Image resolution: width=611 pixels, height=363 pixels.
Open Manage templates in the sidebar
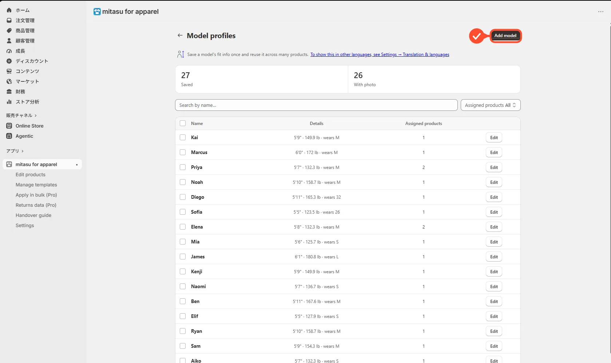tap(36, 185)
